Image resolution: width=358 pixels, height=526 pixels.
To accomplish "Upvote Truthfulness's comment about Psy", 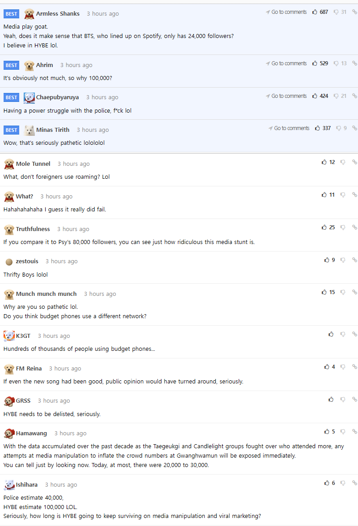I will click(324, 227).
